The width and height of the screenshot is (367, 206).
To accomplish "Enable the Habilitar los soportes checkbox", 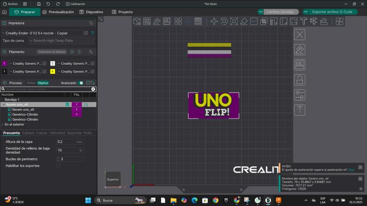I will click(58, 166).
